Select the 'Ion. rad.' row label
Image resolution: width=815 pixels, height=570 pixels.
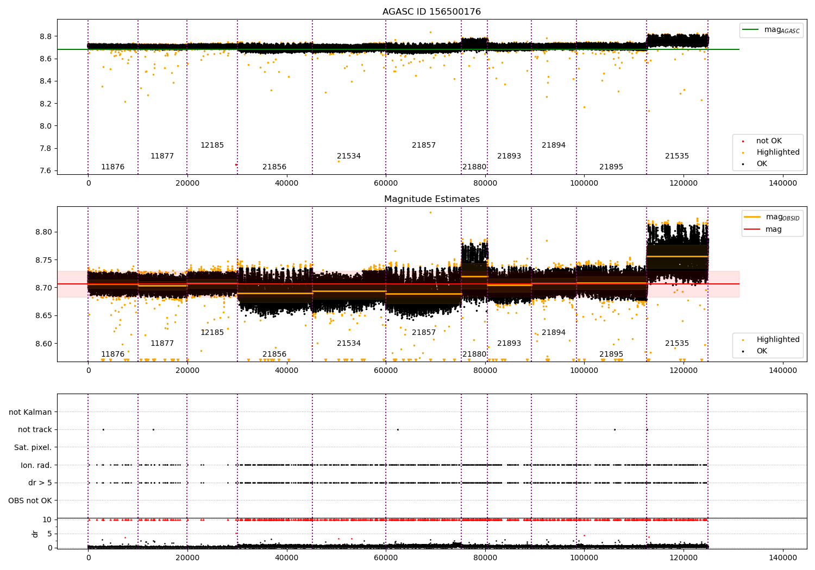click(x=36, y=465)
